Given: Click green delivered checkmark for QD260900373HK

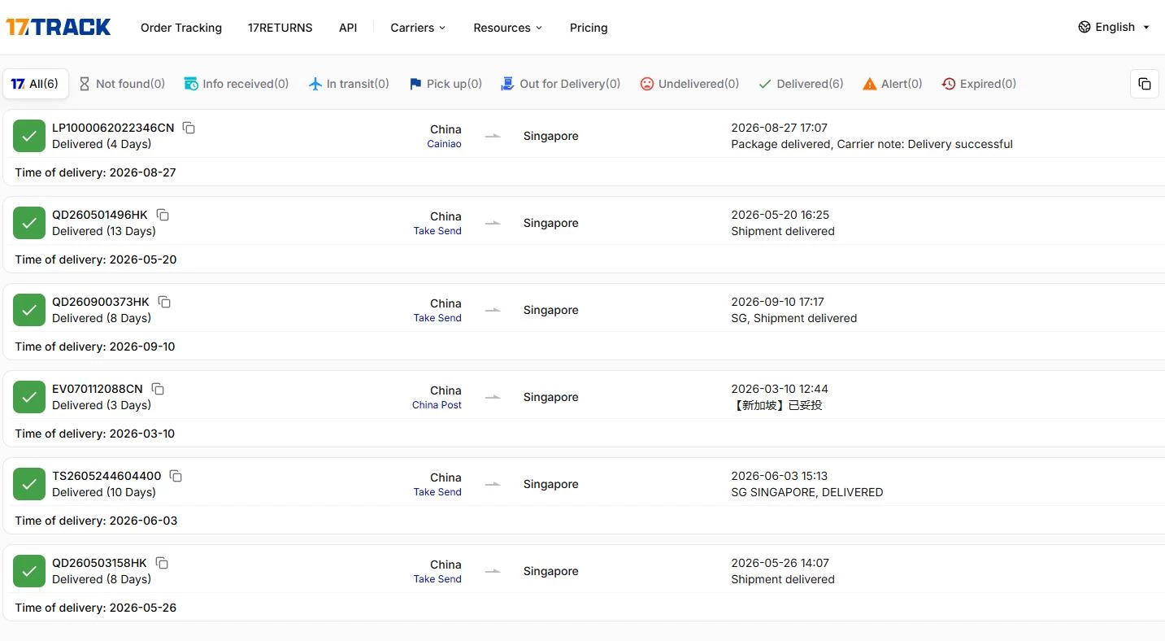Looking at the screenshot, I should (x=29, y=310).
